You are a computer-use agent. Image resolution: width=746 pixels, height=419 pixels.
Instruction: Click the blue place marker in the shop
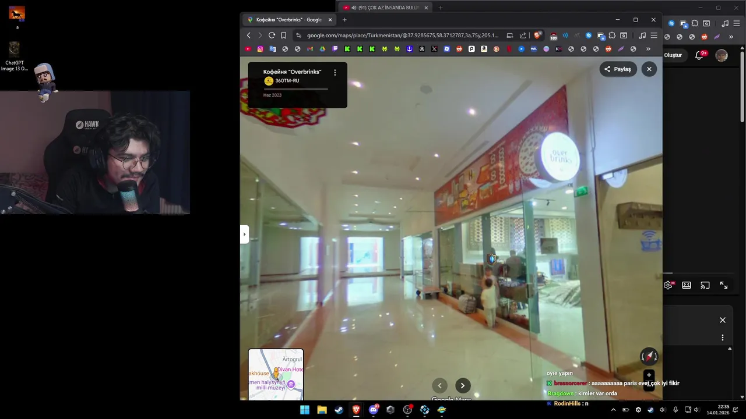pos(492,259)
